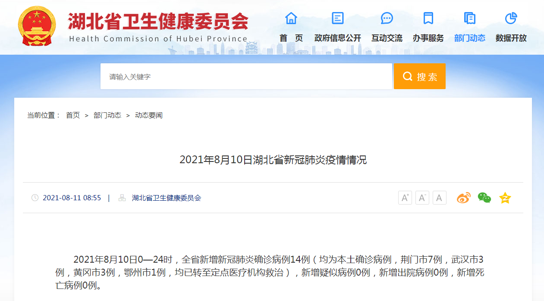Viewport: 544px width, 301px height.
Task: Go to 部门动态 in the breadcrumb
Action: 107,115
